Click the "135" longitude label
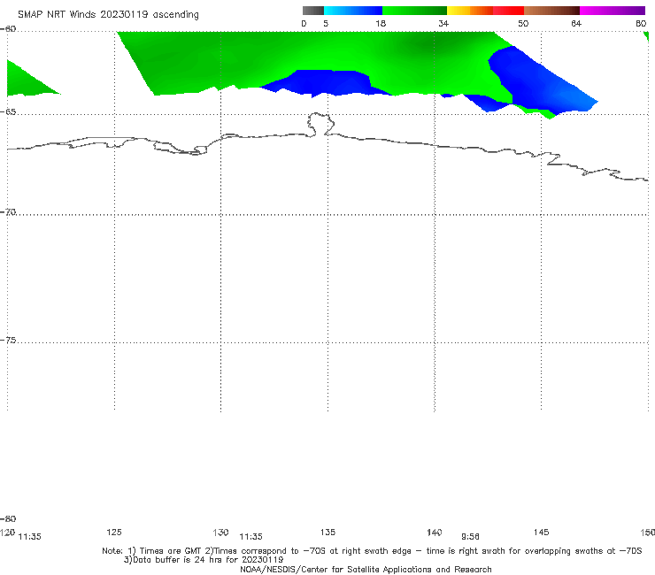The width and height of the screenshot is (655, 575). (327, 533)
